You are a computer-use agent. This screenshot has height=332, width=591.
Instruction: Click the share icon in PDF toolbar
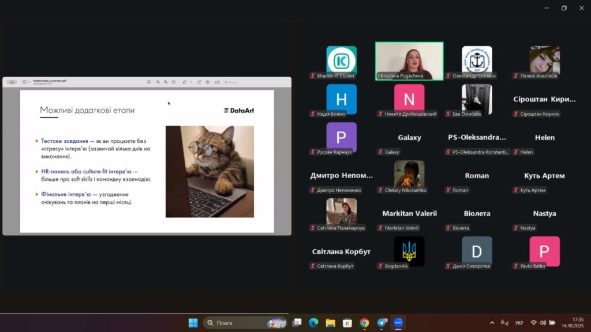pos(174,82)
